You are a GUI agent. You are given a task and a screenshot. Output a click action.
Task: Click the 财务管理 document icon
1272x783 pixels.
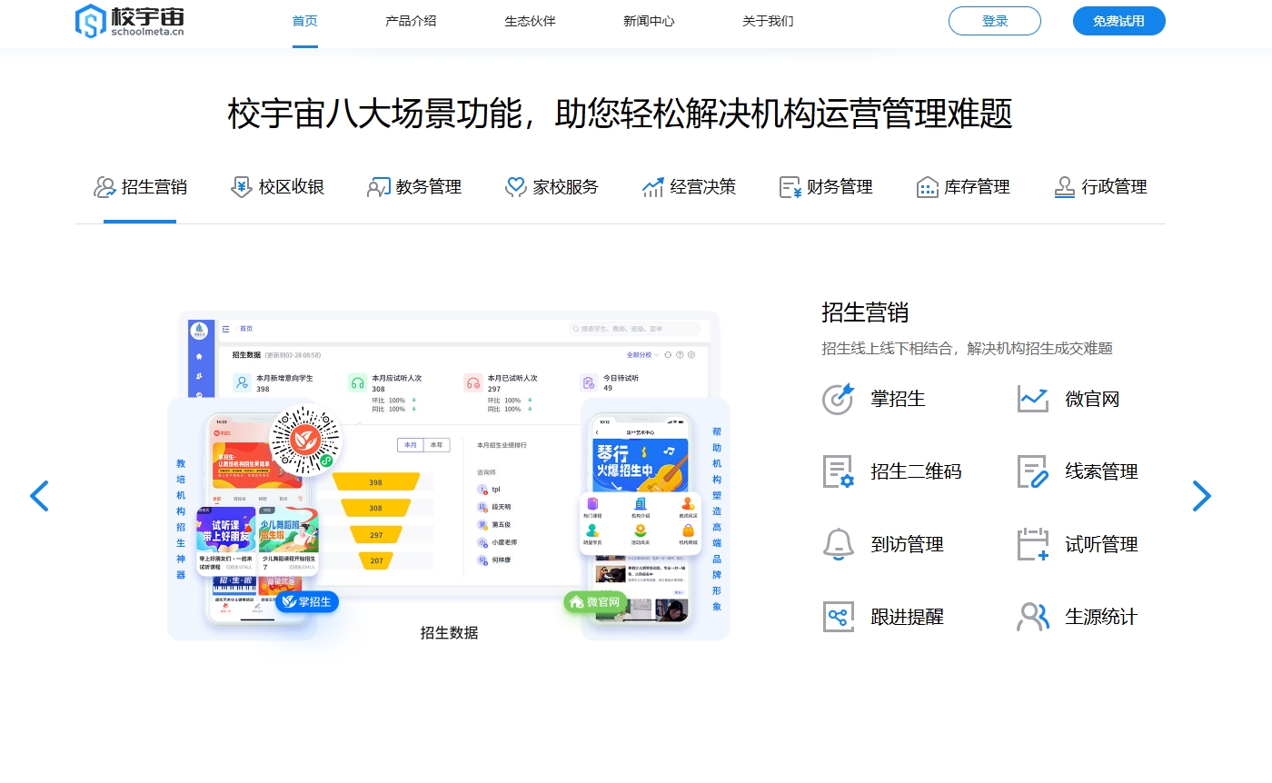click(x=790, y=187)
